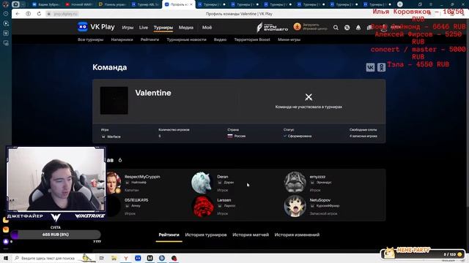The image size is (469, 263).
Task: Go to Напарники page
Action: click(122, 39)
